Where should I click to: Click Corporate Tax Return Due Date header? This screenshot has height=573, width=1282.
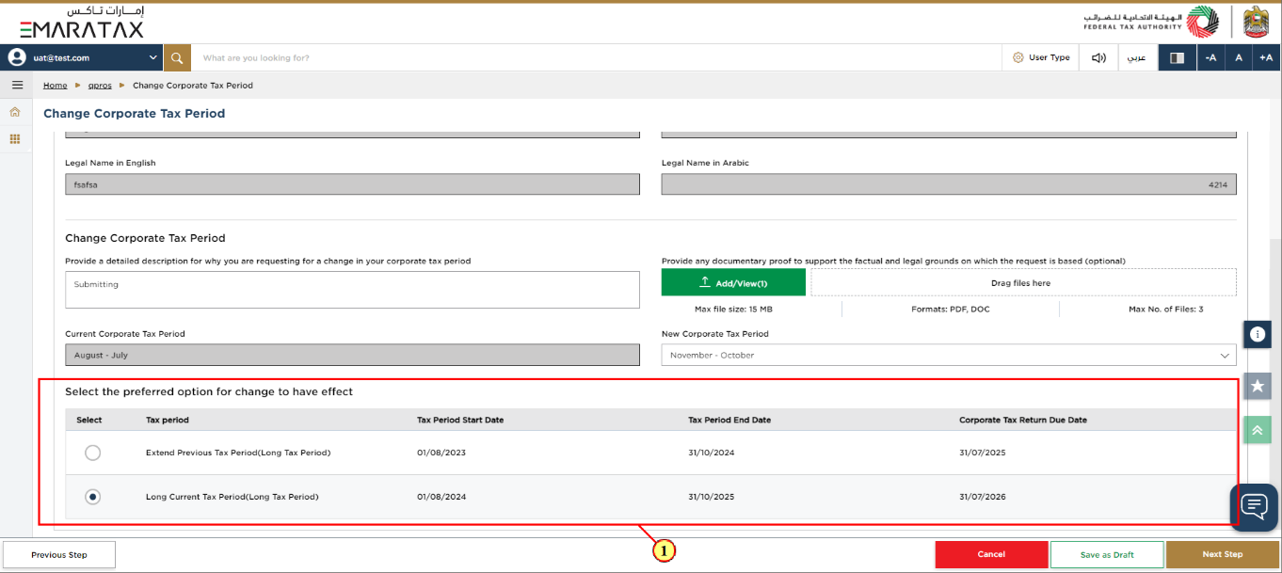pos(1023,420)
